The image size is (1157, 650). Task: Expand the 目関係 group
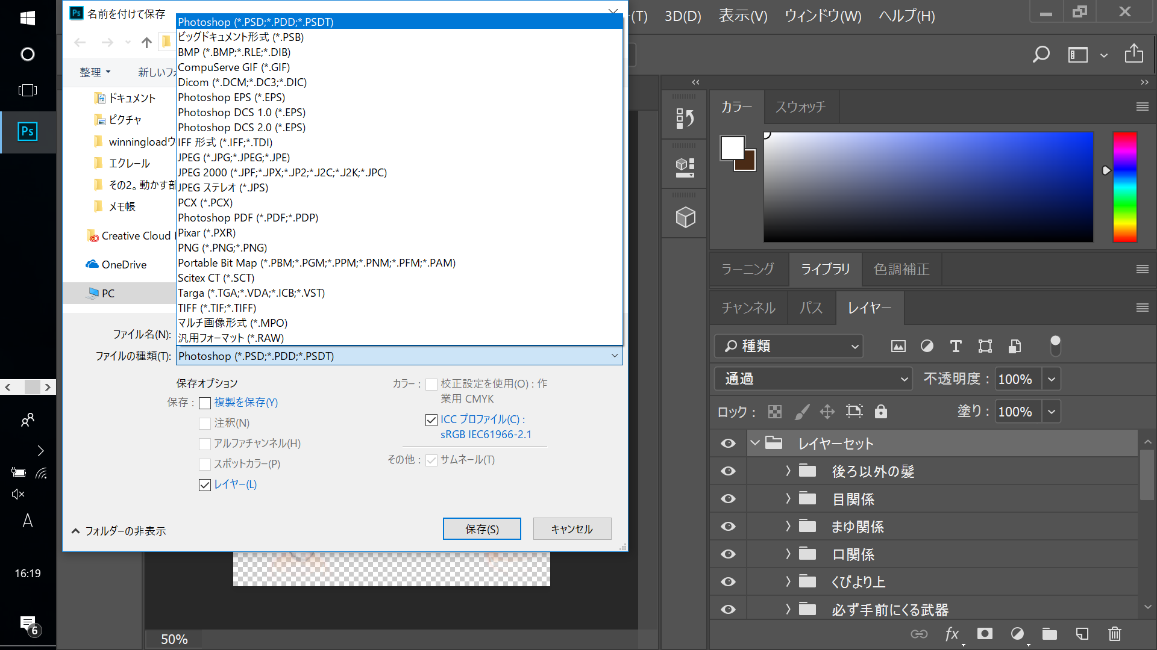click(x=788, y=499)
